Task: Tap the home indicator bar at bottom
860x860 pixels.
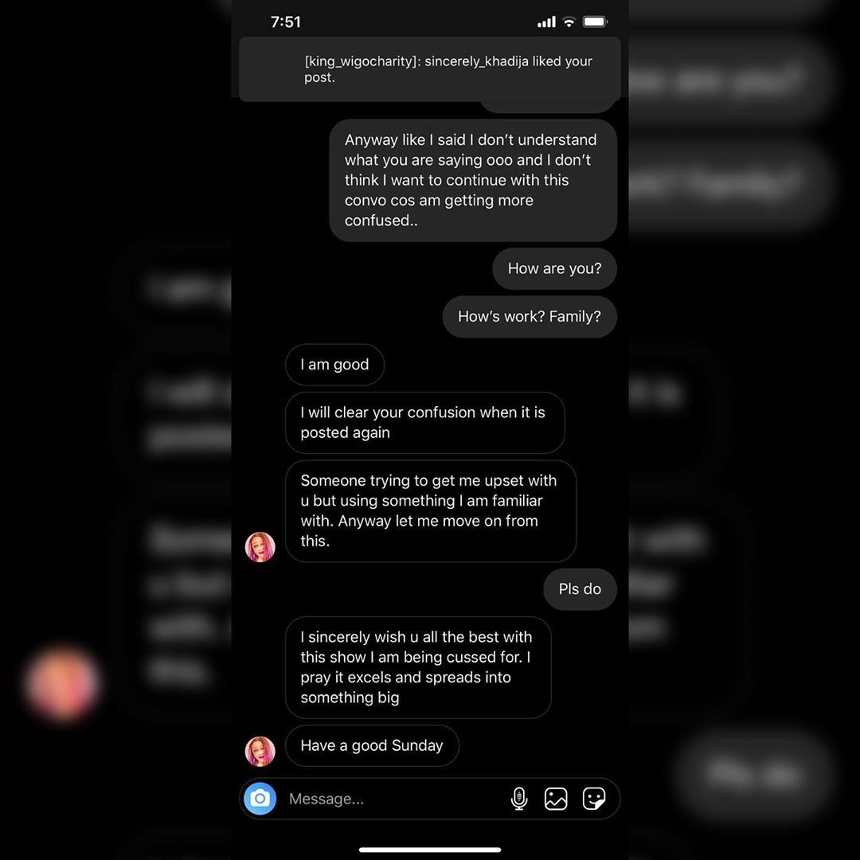Action: point(430,850)
